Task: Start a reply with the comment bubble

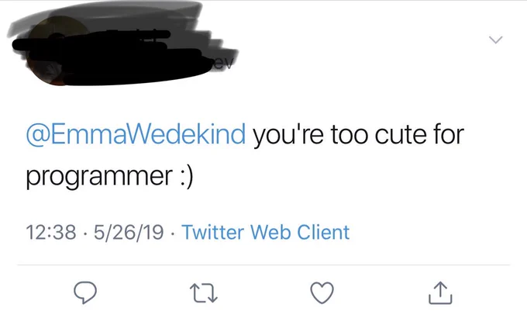Action: 85,292
